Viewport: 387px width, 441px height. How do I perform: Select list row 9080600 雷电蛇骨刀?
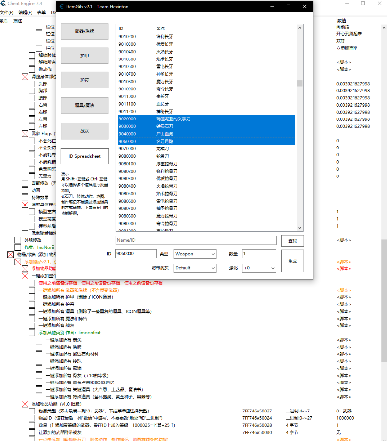pos(206,201)
